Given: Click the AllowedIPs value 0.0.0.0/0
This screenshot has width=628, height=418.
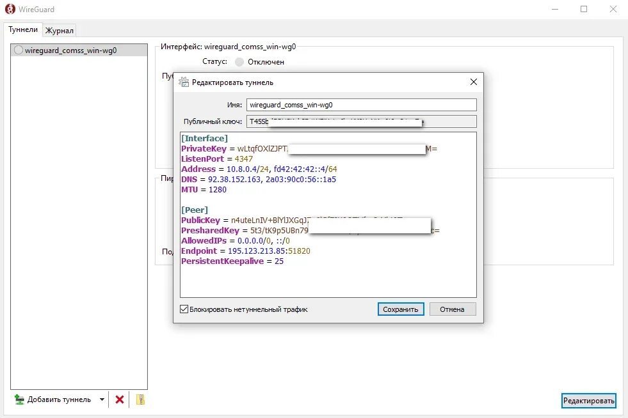Looking at the screenshot, I should point(254,241).
